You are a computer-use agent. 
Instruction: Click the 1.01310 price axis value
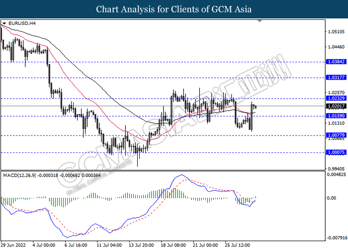336,123
